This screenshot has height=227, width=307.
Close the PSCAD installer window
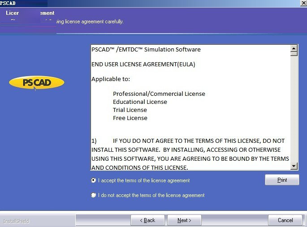click(x=303, y=3)
